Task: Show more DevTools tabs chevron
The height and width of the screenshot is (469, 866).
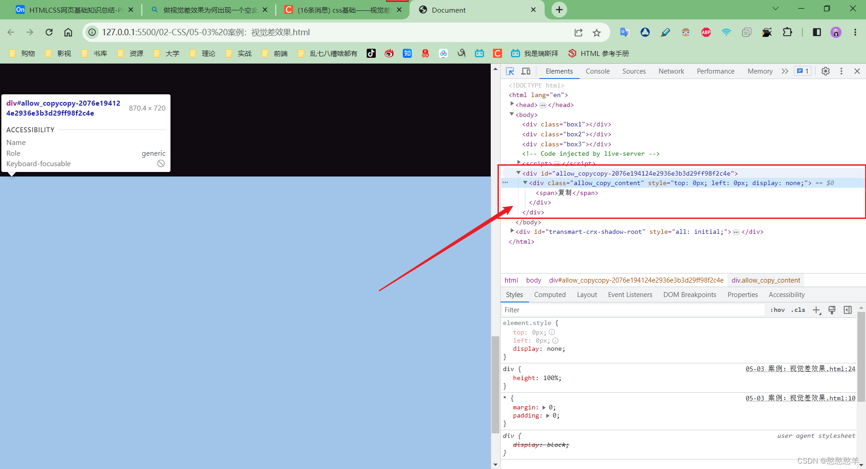Action: [x=785, y=71]
